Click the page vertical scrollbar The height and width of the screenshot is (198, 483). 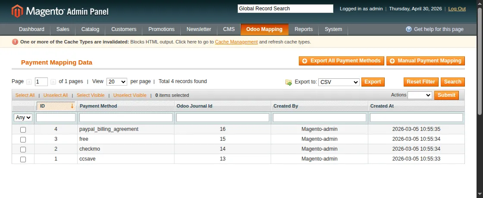(x=480, y=62)
